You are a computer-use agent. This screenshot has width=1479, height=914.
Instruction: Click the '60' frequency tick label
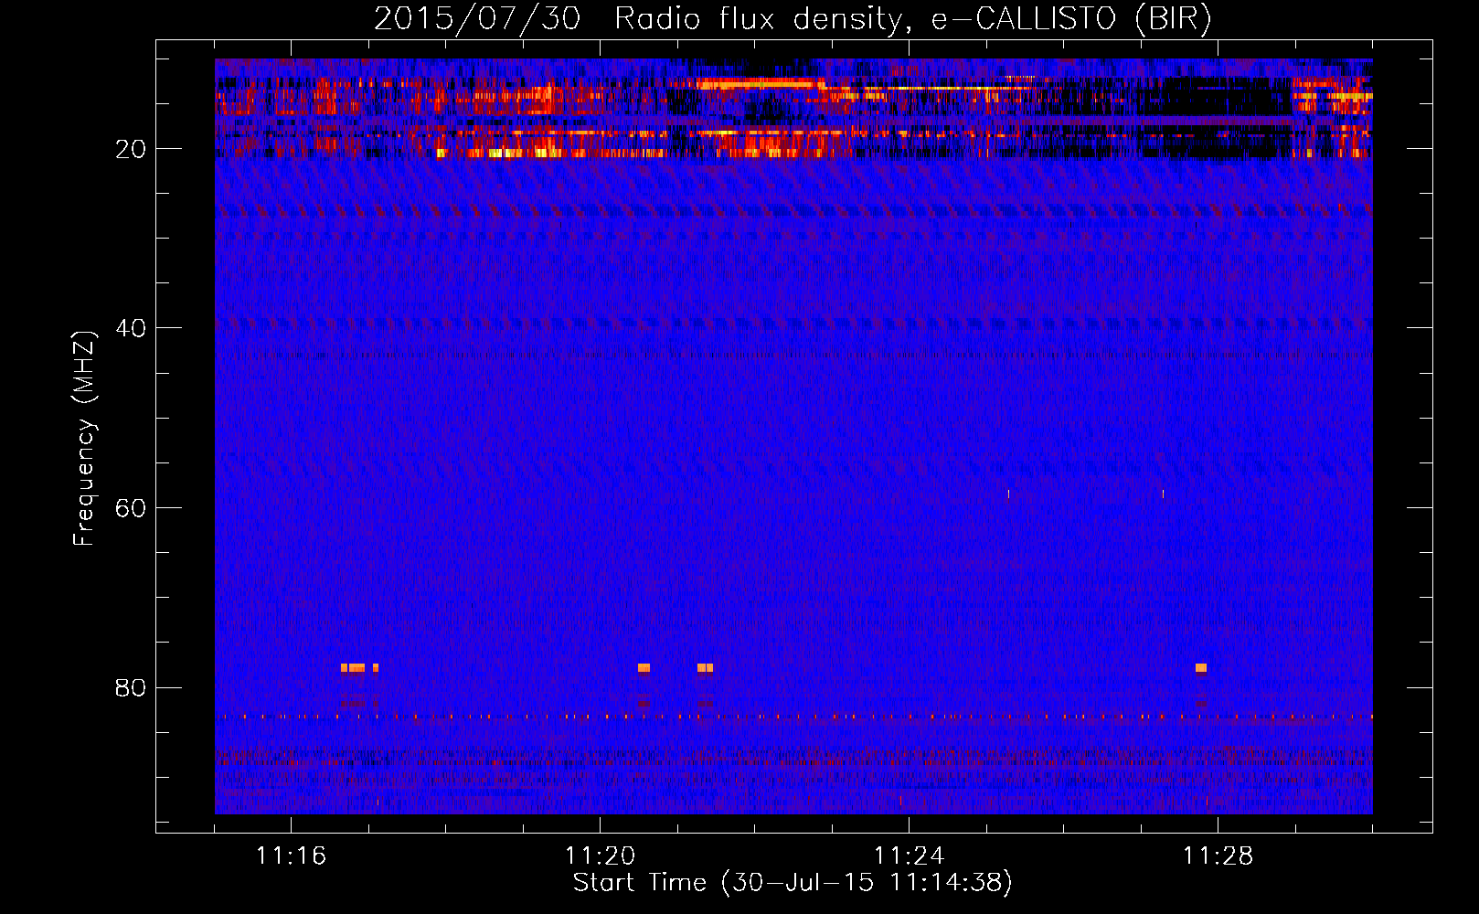point(131,508)
